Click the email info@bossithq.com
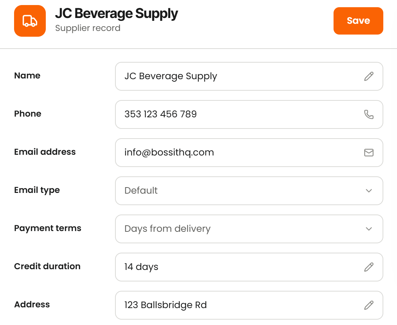Screen dimensions: 397x325 point(169,153)
